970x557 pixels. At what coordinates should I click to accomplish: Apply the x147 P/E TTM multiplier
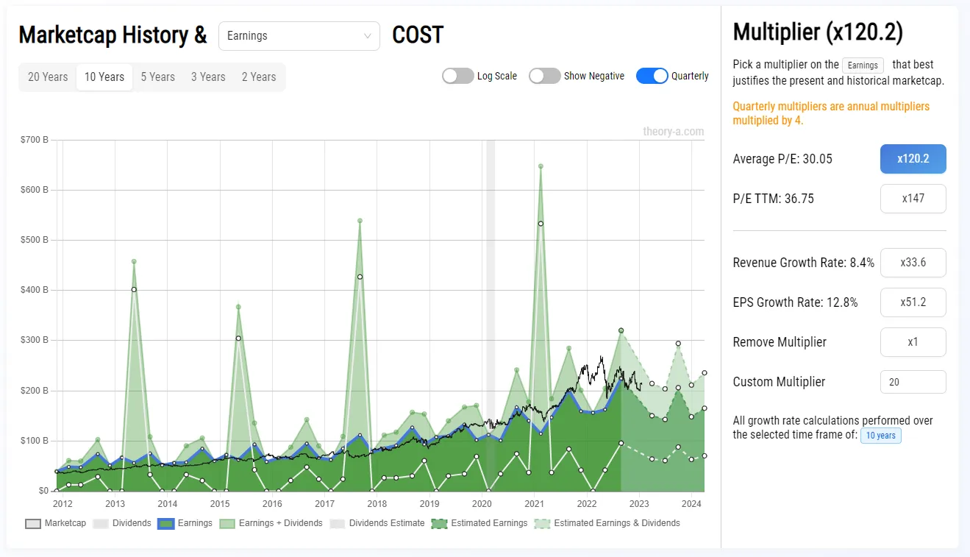click(913, 199)
